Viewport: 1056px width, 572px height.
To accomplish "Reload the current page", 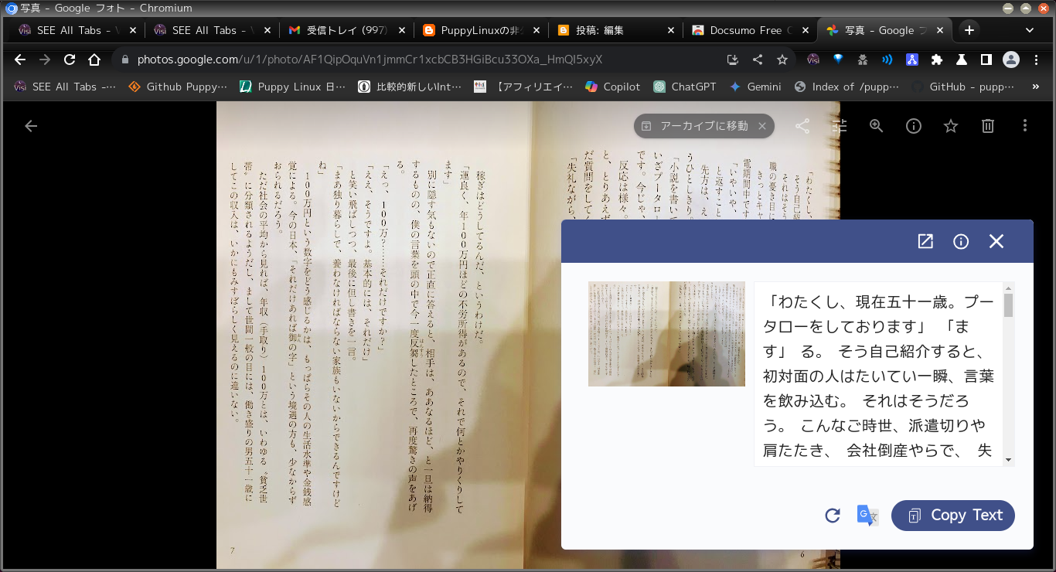I will coord(70,60).
